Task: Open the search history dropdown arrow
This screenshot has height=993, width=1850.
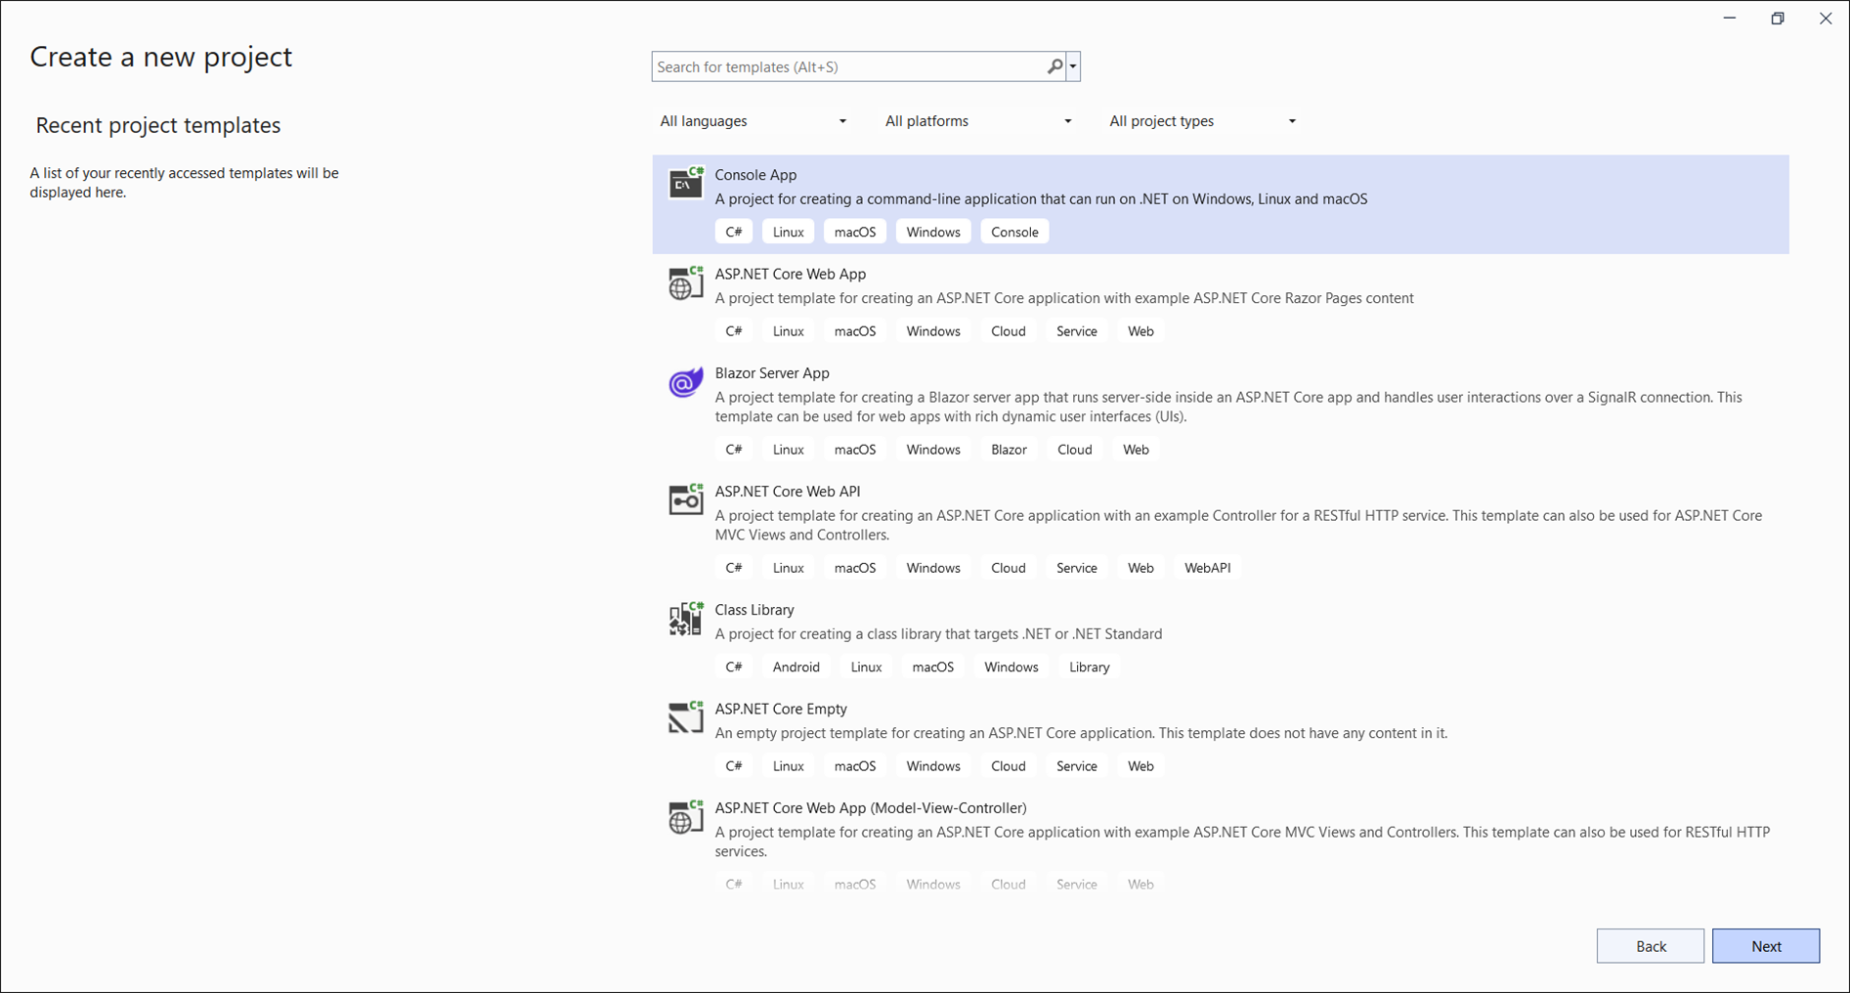Action: coord(1073,66)
